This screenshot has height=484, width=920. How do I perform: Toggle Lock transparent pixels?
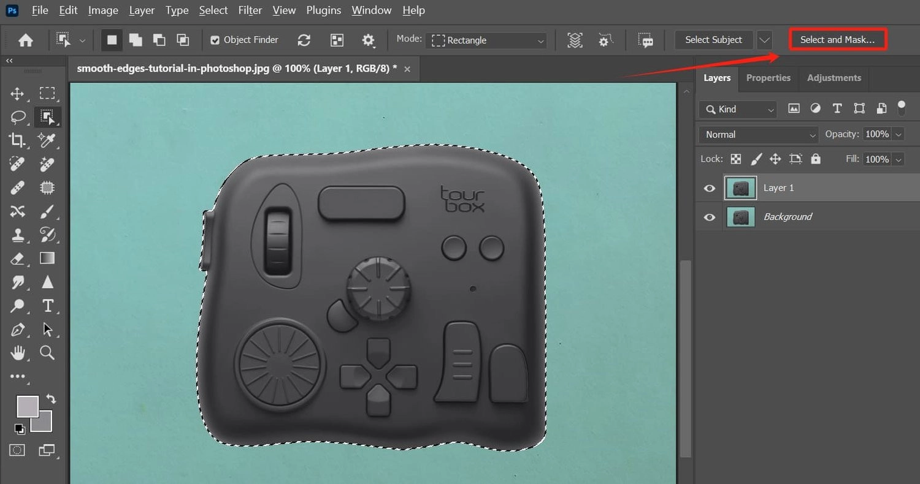(x=736, y=159)
